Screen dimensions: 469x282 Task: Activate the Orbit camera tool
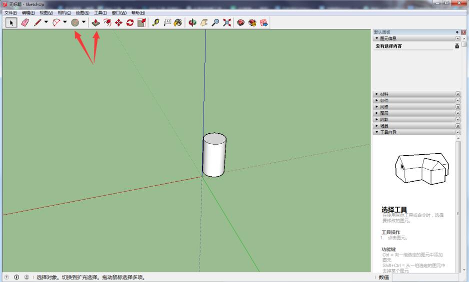click(x=192, y=22)
